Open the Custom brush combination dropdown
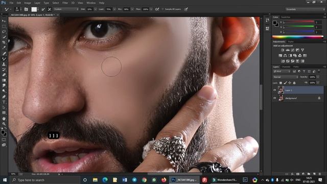Viewport: 327px width, 184px height. (66, 9)
